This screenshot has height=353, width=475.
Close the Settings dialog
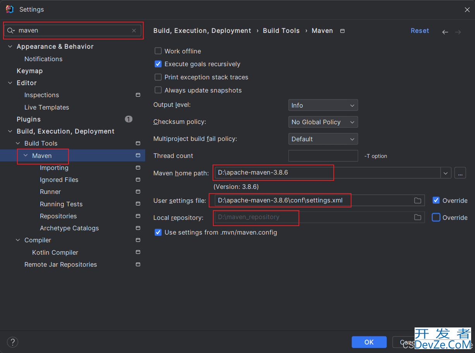[x=467, y=10]
